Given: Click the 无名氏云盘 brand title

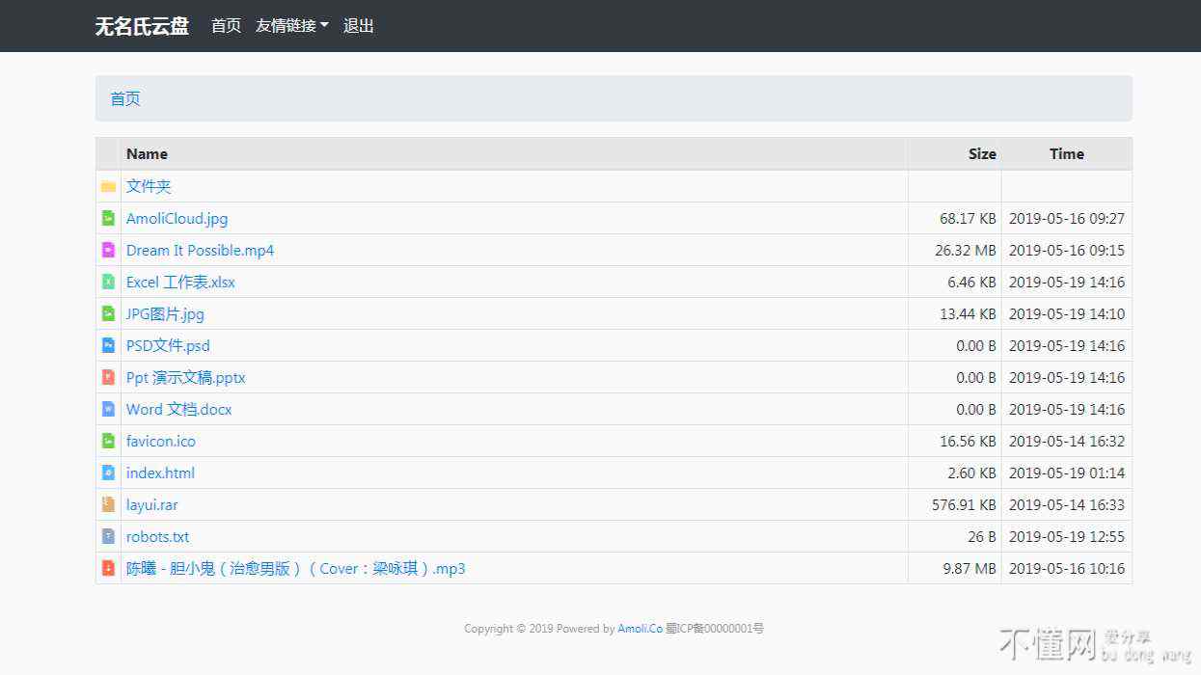Looking at the screenshot, I should point(142,26).
